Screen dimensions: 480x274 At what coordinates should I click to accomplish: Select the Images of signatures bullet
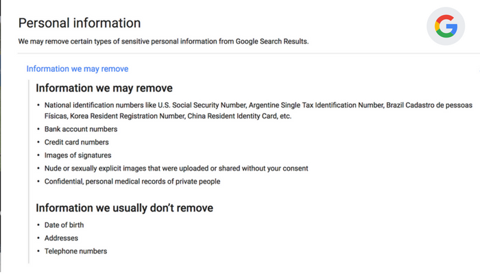(77, 155)
